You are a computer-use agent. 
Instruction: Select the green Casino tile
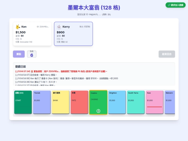point(98,102)
